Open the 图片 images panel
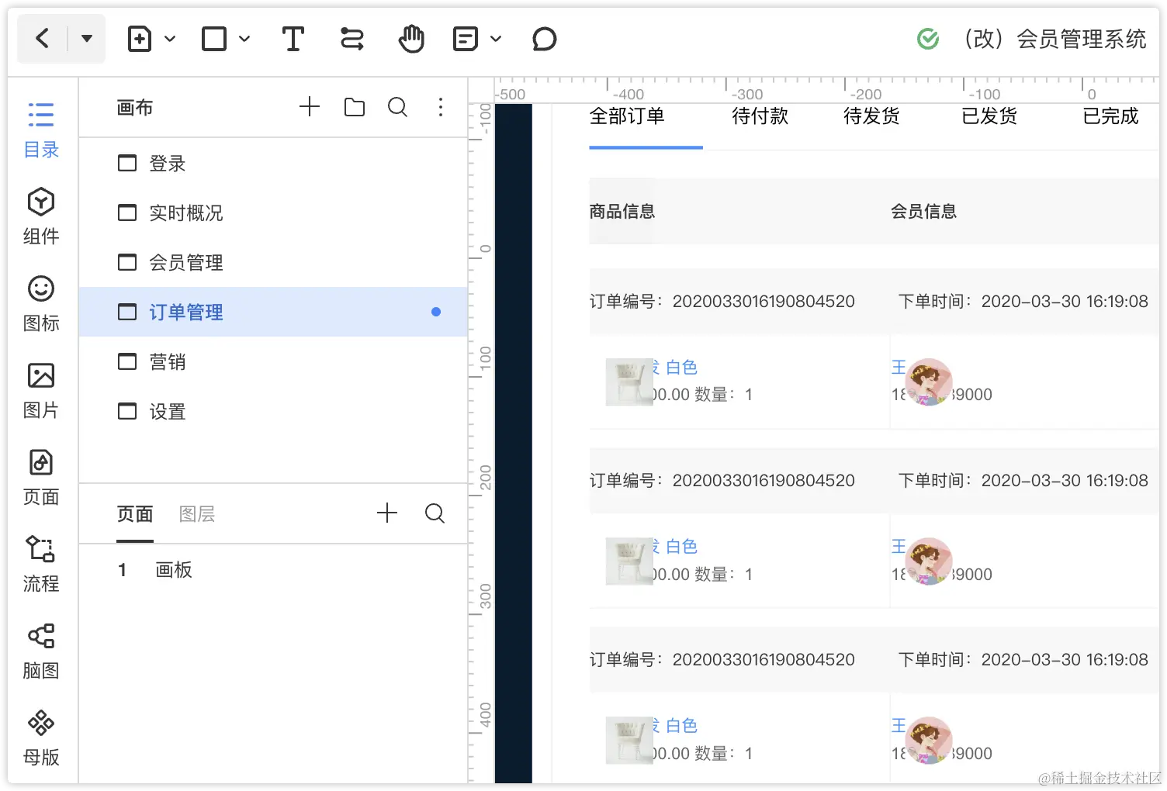Image resolution: width=1167 pixels, height=791 pixels. click(41, 391)
